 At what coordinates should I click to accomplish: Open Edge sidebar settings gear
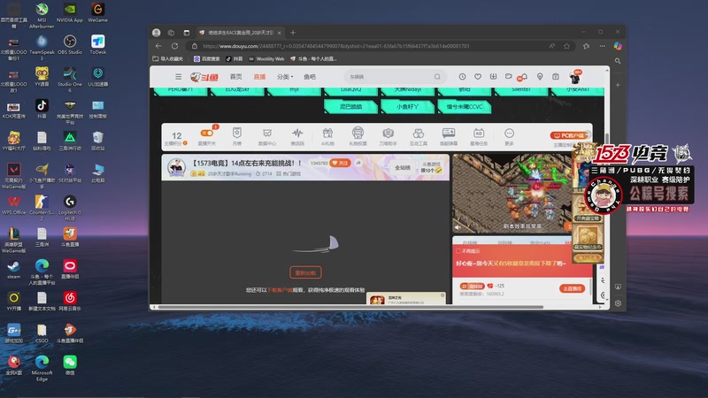pyautogui.click(x=618, y=303)
